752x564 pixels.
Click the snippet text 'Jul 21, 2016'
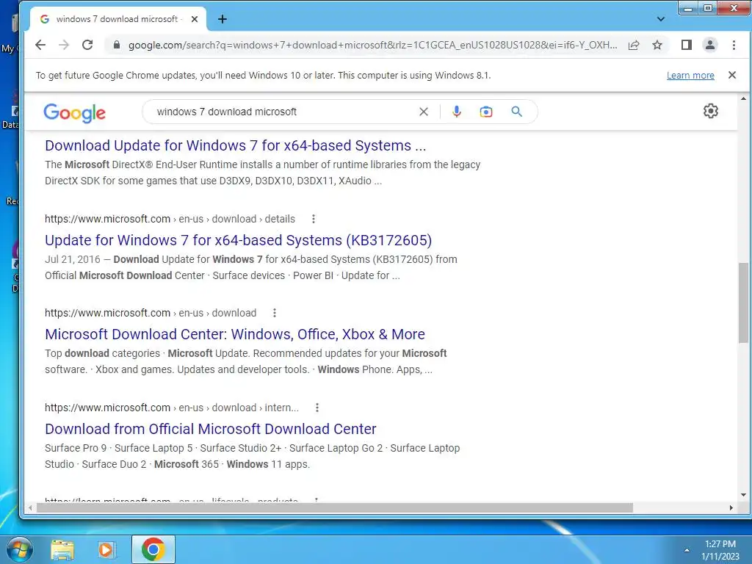pos(73,259)
